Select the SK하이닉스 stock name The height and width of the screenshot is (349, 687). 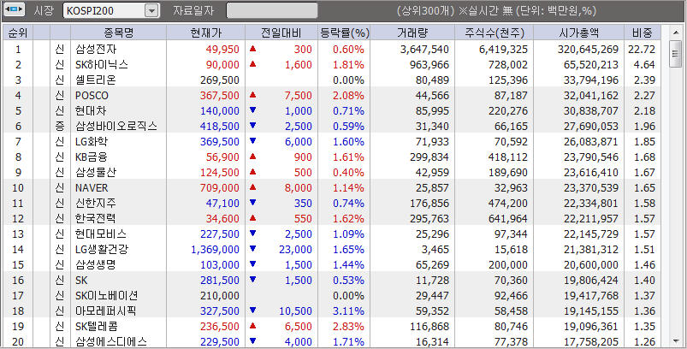(x=101, y=64)
